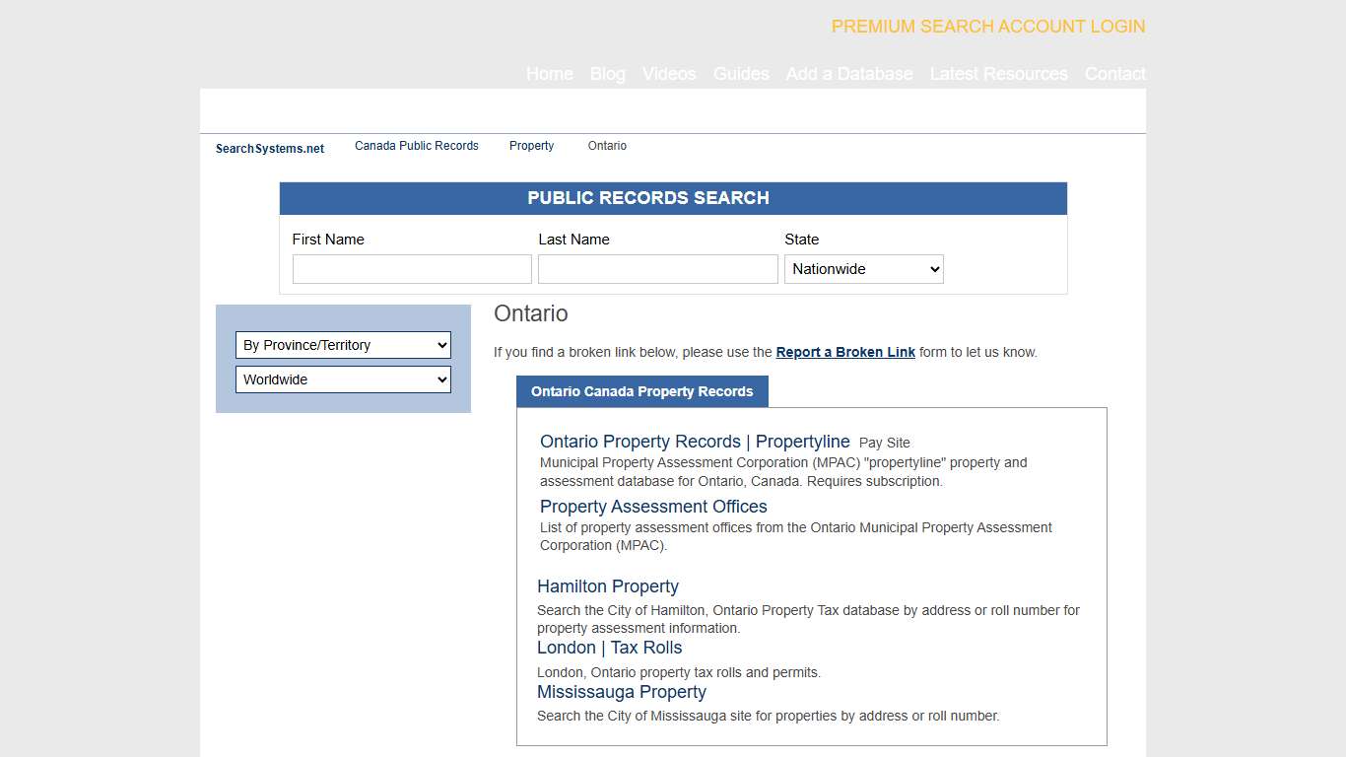Click the Last Name input field
The image size is (1346, 757).
tap(657, 268)
